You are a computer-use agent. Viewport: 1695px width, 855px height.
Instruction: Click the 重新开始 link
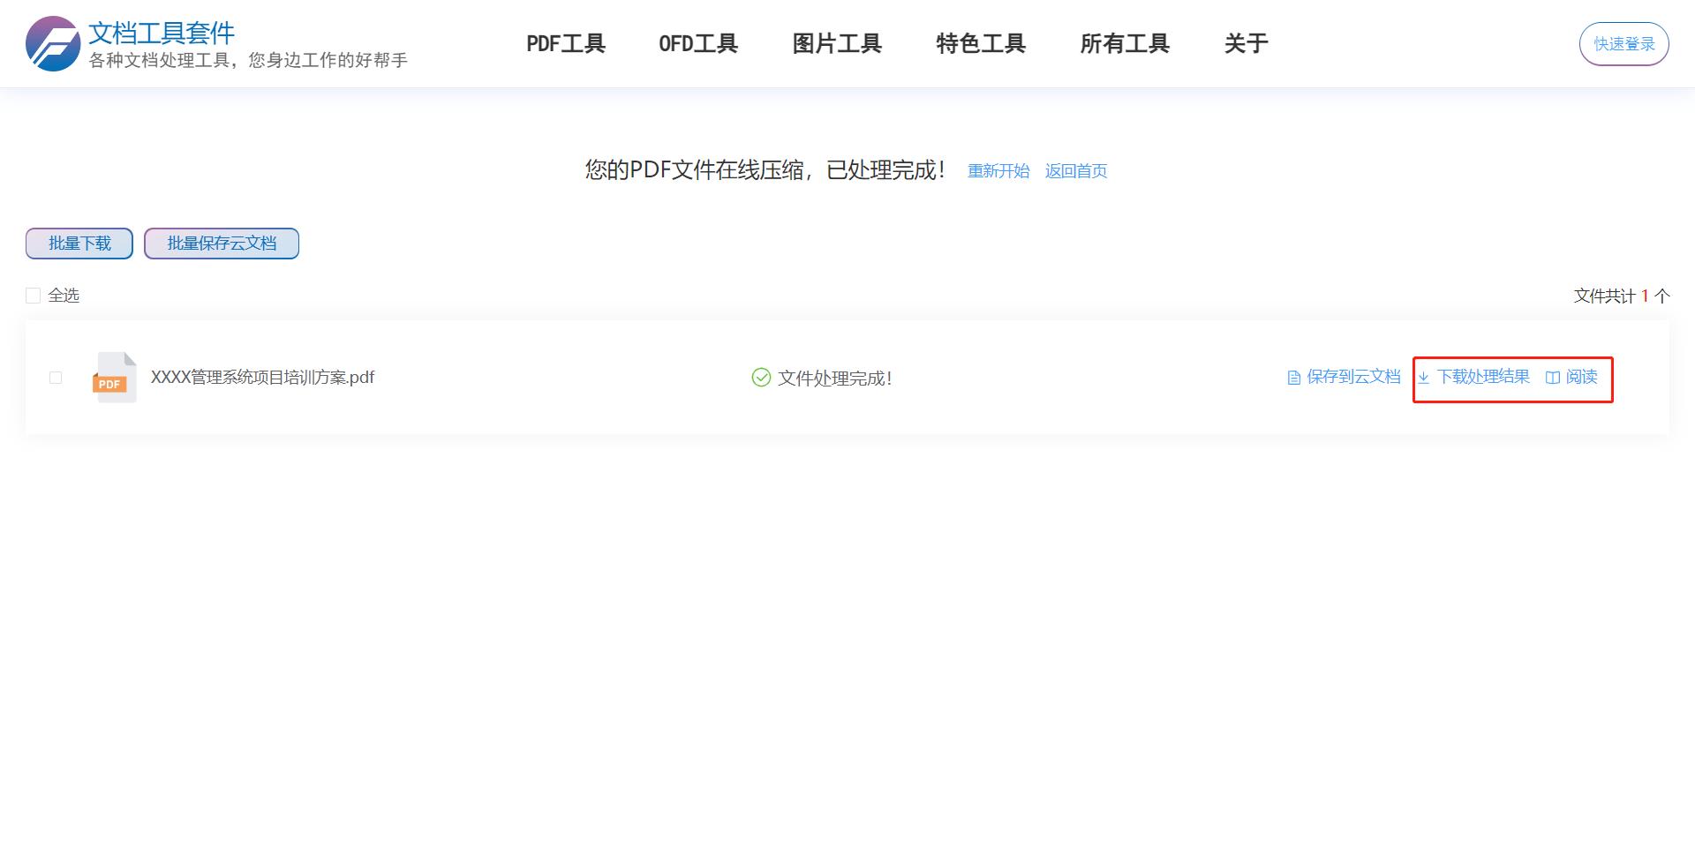998,170
